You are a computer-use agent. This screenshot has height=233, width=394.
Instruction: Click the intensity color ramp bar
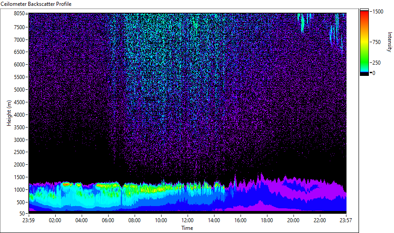tap(364, 42)
